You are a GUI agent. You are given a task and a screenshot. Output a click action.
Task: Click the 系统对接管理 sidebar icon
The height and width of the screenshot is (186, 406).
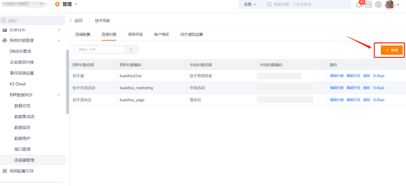tap(5, 40)
